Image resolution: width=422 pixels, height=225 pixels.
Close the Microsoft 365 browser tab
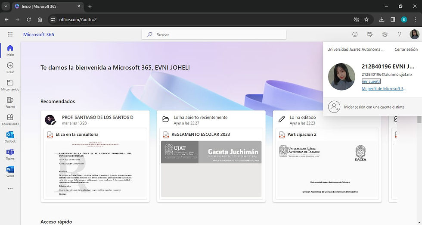(78, 6)
